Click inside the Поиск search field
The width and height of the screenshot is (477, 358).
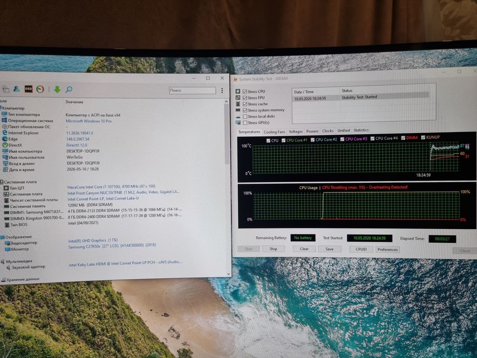point(193,91)
